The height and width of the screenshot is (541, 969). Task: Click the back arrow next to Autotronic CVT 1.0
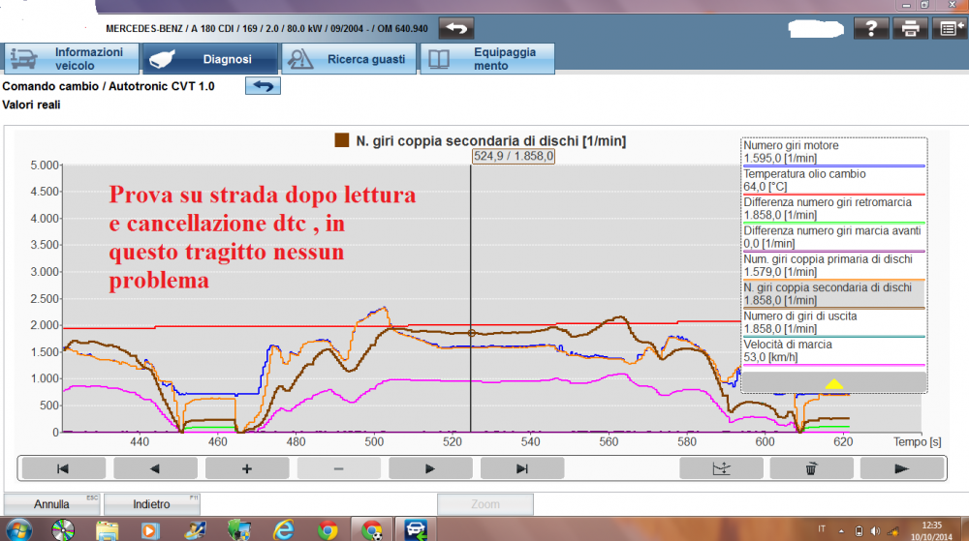click(x=263, y=86)
